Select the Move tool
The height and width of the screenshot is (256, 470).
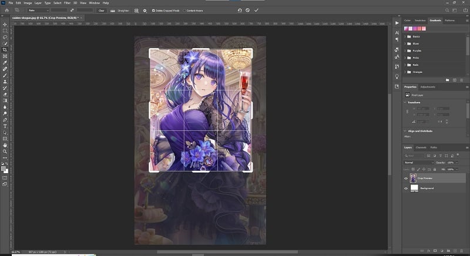point(5,25)
